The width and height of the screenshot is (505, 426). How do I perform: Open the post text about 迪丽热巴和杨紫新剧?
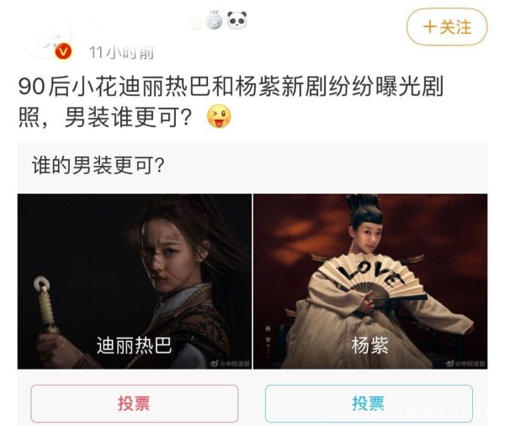pos(231,102)
